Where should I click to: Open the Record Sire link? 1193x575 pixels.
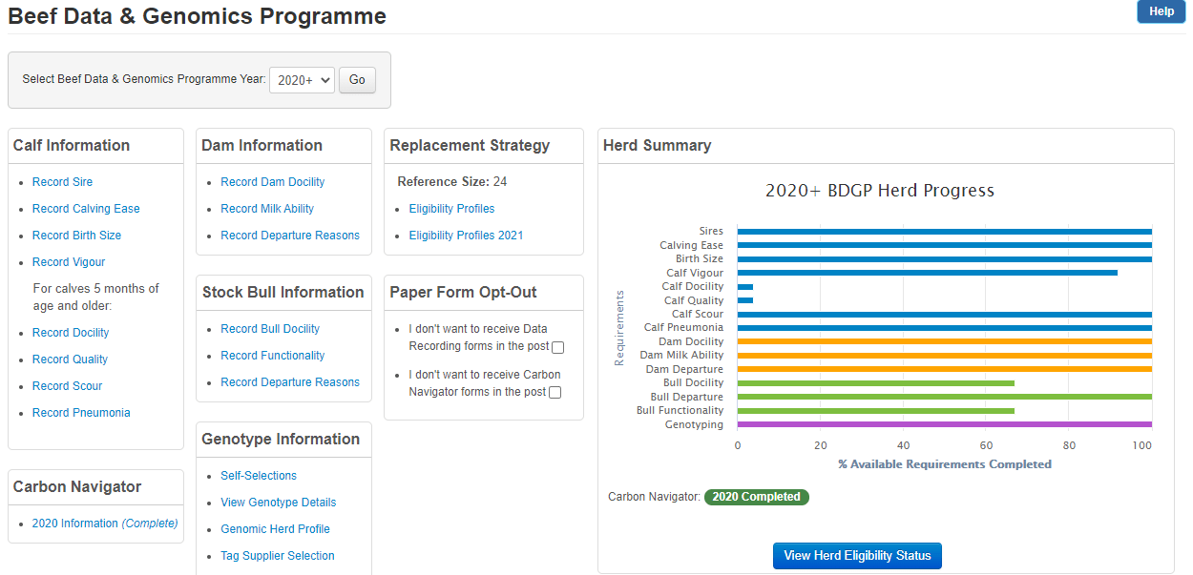point(62,182)
